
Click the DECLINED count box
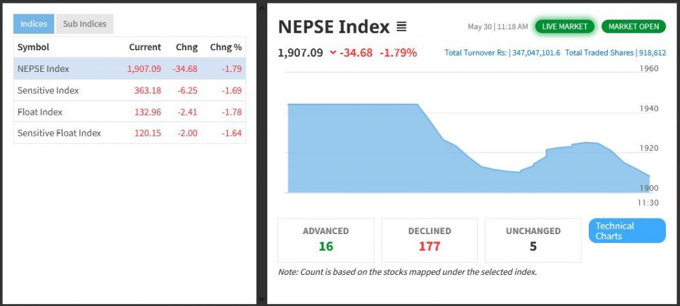point(429,240)
